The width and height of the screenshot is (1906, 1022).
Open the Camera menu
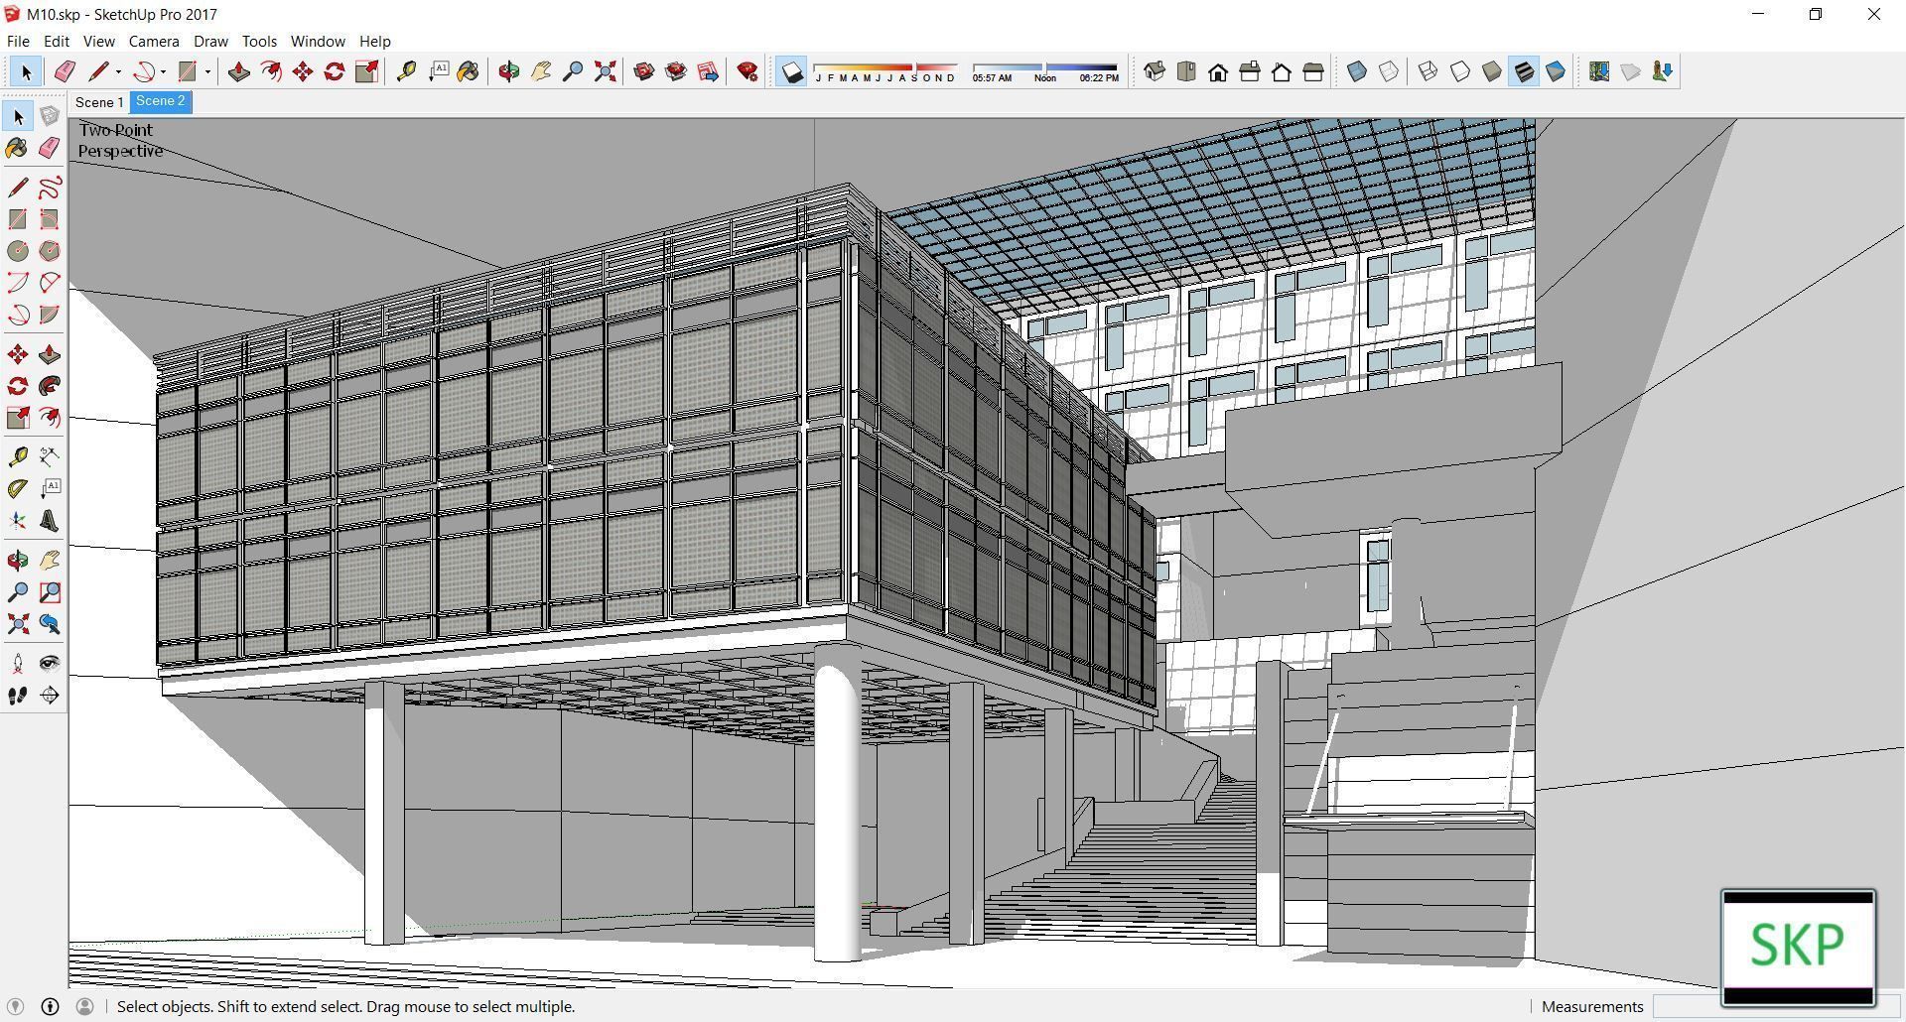tap(153, 41)
